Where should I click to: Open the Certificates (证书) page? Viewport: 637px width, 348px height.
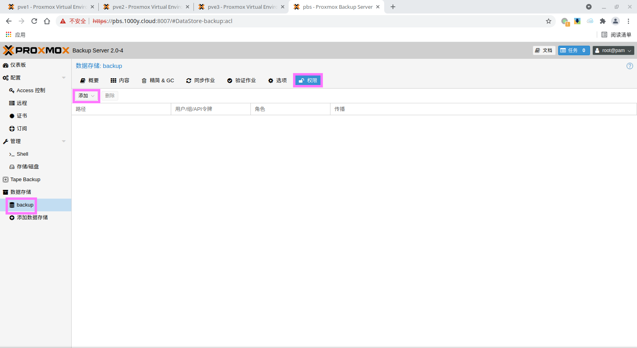(22, 116)
